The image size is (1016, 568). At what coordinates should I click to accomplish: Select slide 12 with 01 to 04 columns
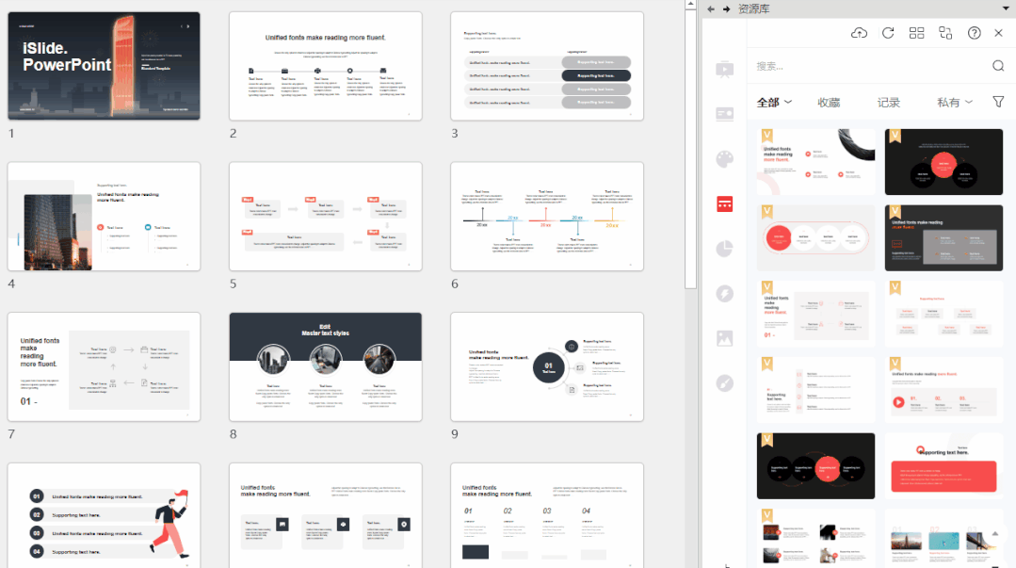547,515
